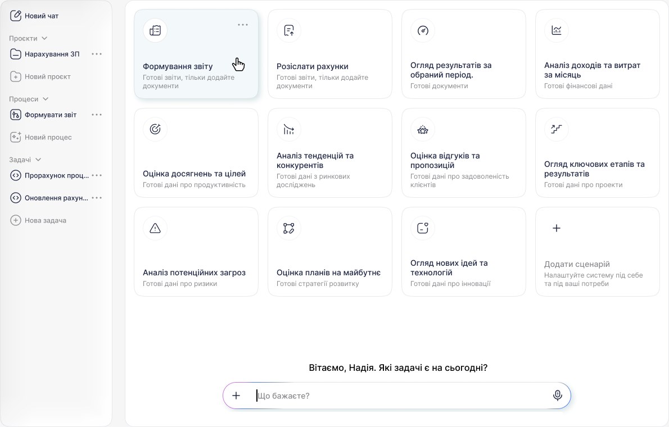Click the Новий чат compose icon

[x=16, y=16]
